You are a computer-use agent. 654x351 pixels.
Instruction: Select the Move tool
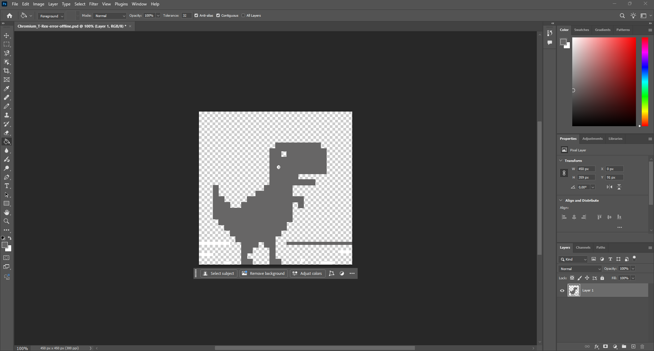6,36
